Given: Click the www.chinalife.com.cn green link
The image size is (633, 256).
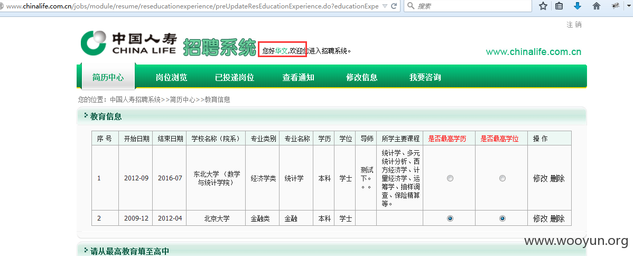Looking at the screenshot, I should tap(533, 52).
